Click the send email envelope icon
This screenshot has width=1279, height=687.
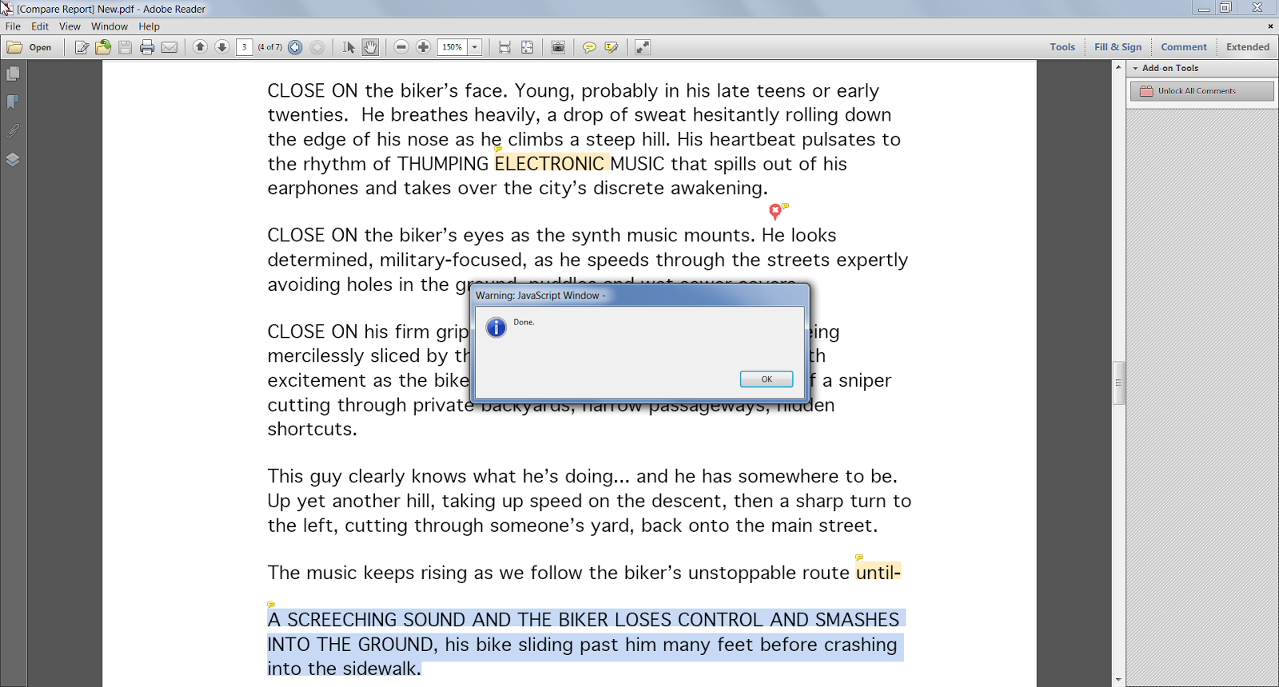[x=169, y=47]
